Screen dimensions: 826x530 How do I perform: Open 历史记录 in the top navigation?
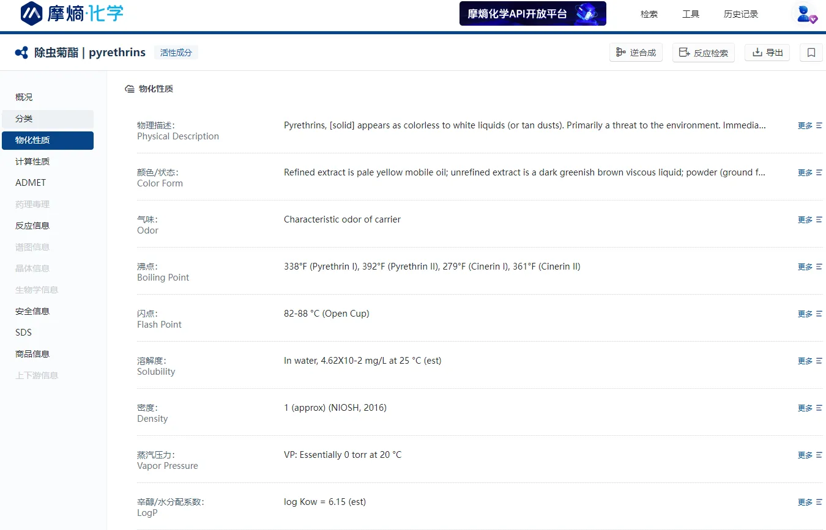click(x=740, y=14)
